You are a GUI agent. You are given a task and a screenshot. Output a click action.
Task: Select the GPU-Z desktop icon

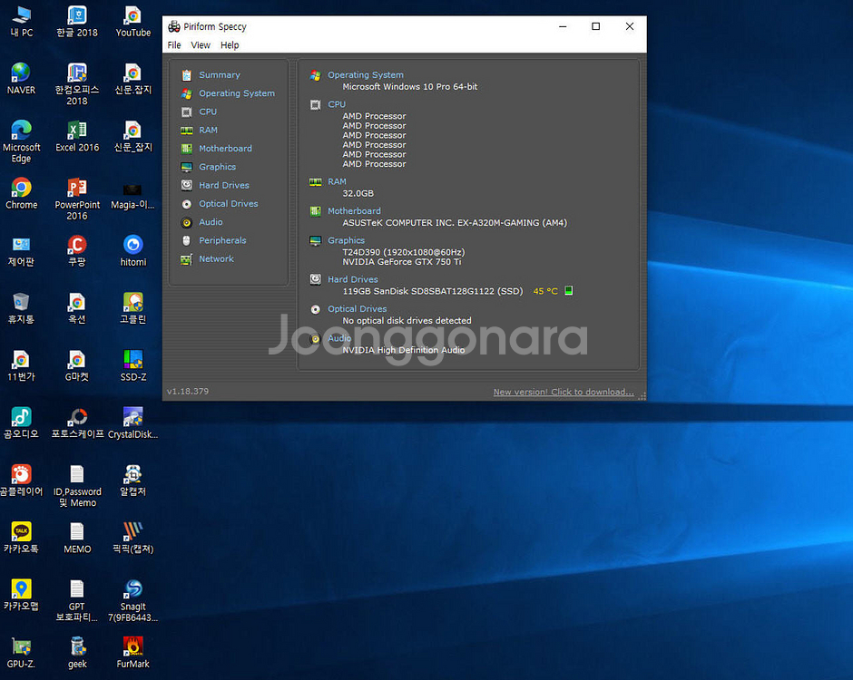click(21, 654)
